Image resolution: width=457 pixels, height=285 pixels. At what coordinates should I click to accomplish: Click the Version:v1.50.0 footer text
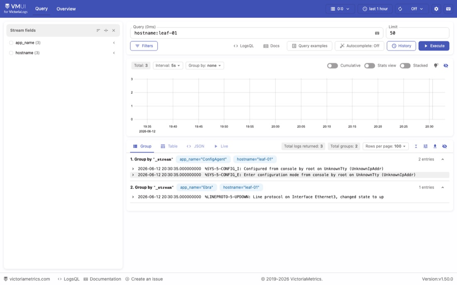[x=437, y=279]
